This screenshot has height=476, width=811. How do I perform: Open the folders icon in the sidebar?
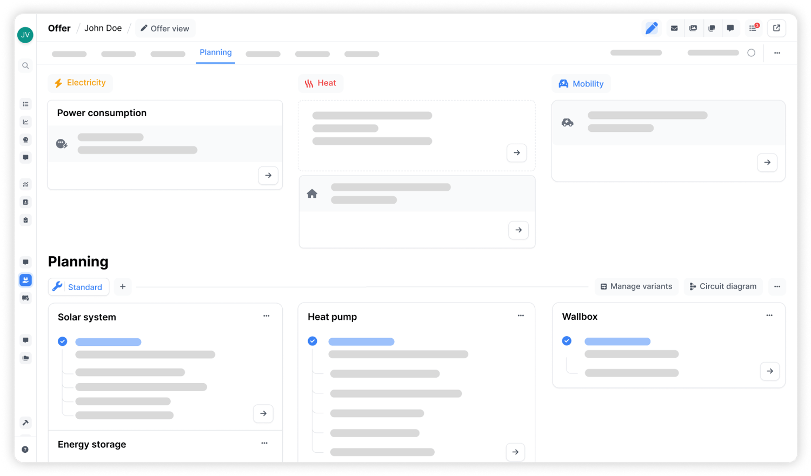tap(25, 358)
